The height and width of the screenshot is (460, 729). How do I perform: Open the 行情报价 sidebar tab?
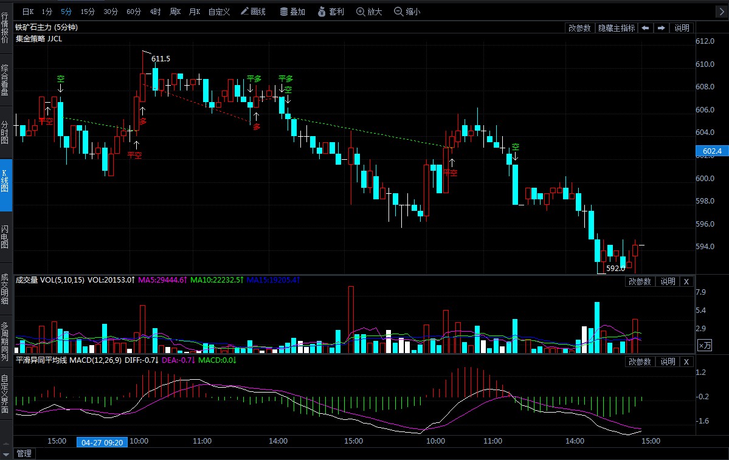(x=5, y=27)
